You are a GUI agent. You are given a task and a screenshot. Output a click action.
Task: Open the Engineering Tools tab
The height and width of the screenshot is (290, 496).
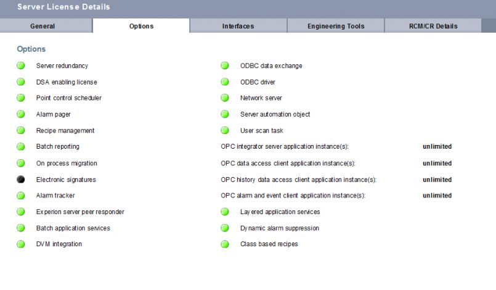coord(336,26)
